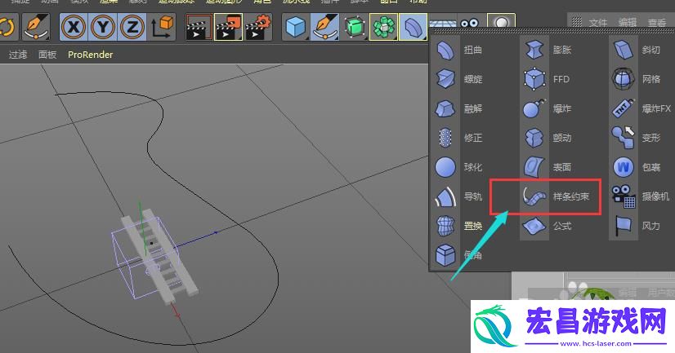Add the 风力 (Wind) deformer
This screenshot has width=675, height=353.
tap(637, 226)
